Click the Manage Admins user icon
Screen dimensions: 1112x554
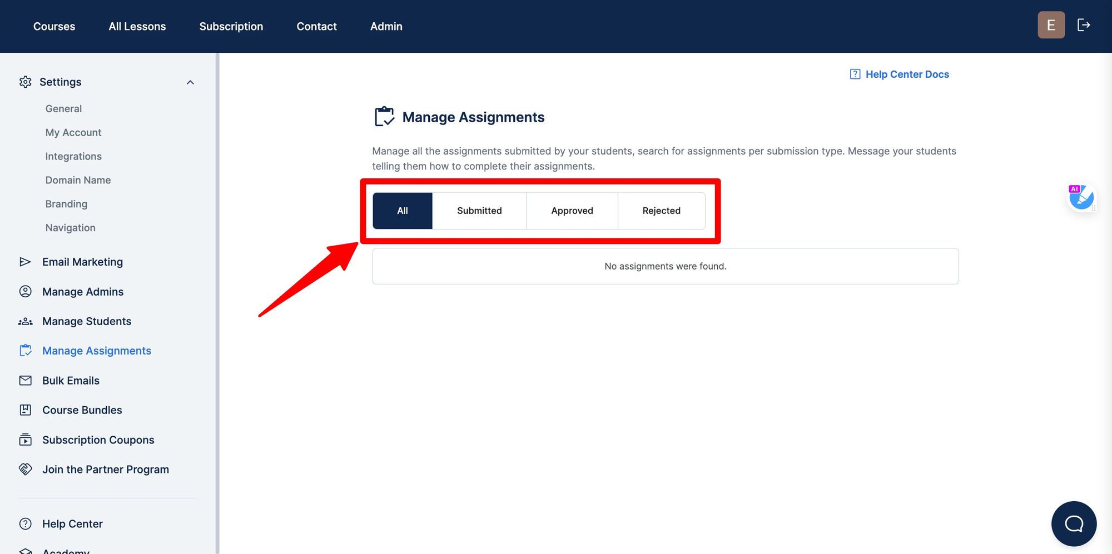(x=25, y=292)
